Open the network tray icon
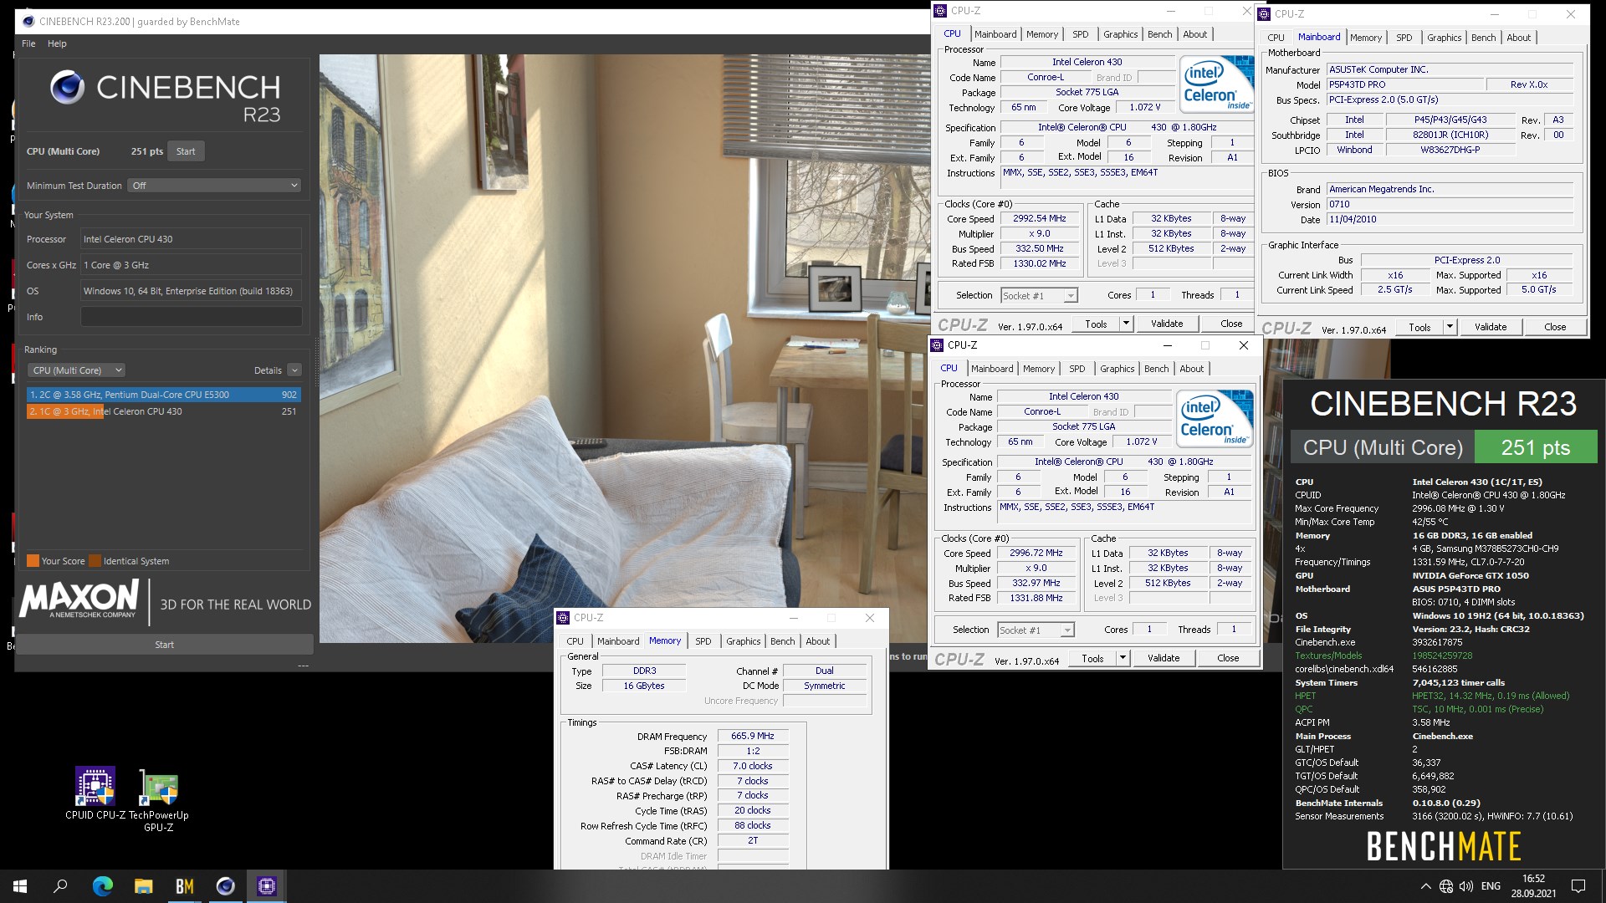This screenshot has height=903, width=1606. click(1446, 886)
